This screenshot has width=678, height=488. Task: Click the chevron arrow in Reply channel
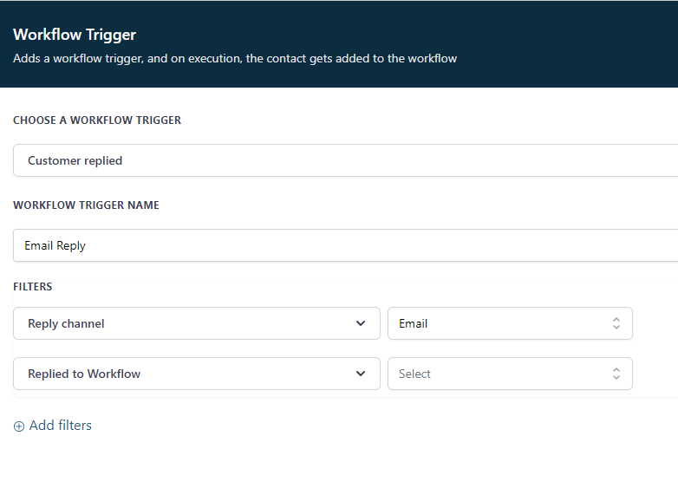coord(361,323)
